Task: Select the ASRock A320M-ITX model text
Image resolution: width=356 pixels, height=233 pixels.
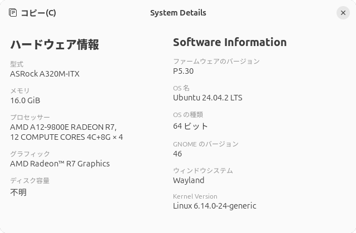Action: [44, 74]
